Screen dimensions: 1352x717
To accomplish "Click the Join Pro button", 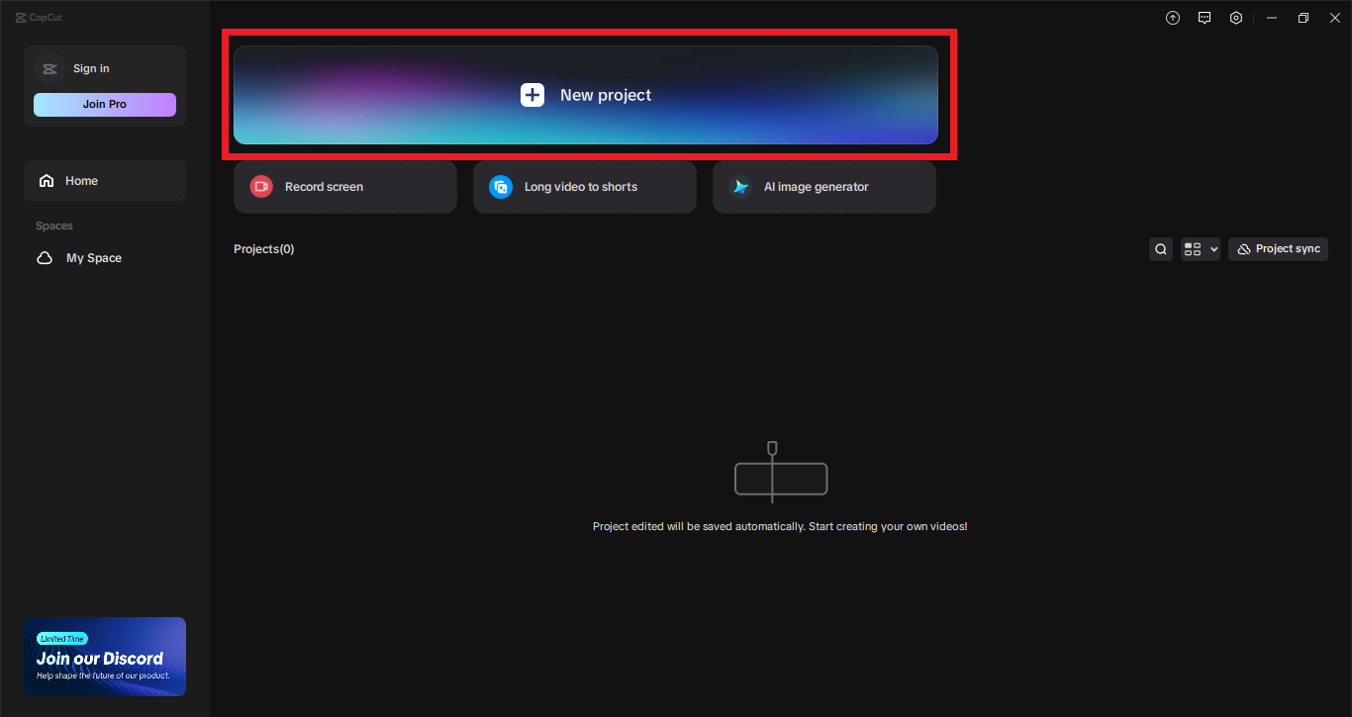I will 105,105.
